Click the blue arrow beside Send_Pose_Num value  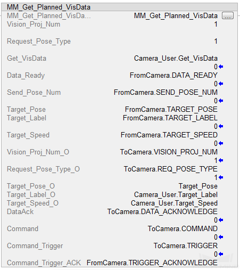[221, 101]
